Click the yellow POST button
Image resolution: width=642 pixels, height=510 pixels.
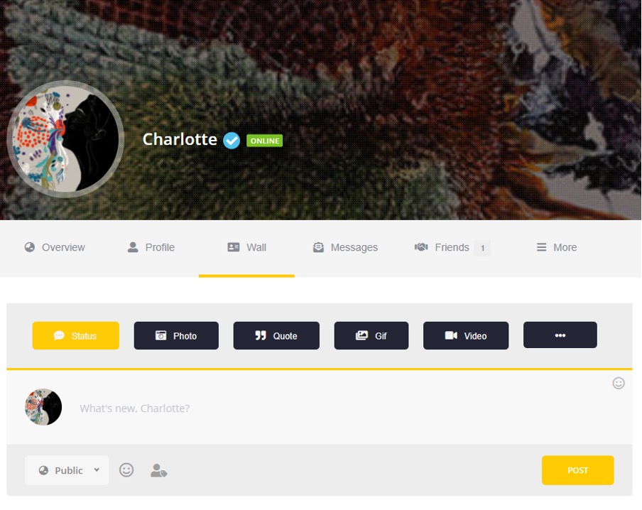[577, 470]
